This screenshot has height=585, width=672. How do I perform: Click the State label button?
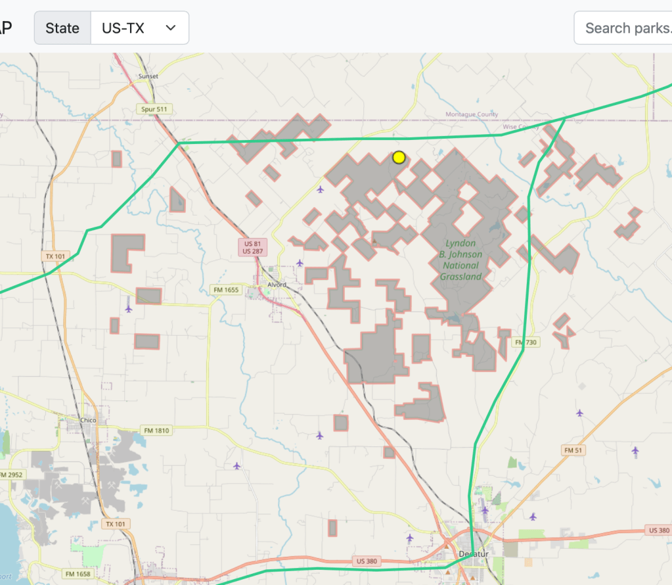[x=62, y=28]
